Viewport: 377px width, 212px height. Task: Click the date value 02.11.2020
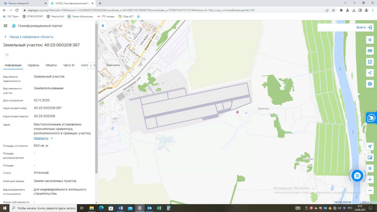tap(42, 100)
